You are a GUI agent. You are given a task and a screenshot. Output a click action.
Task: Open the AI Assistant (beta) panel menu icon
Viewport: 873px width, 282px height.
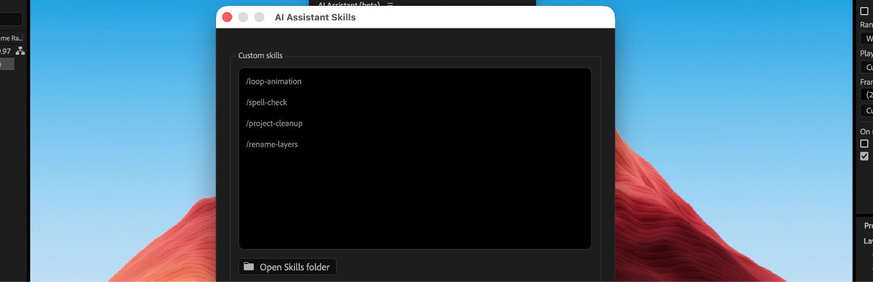tap(391, 4)
